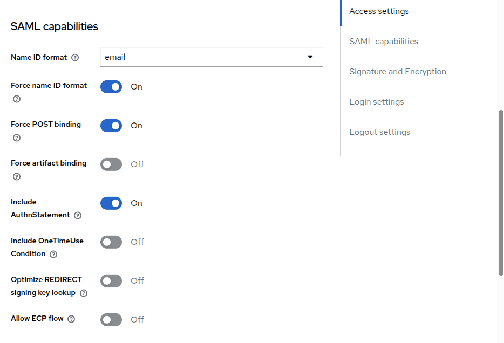Navigate to Login settings section

[376, 102]
